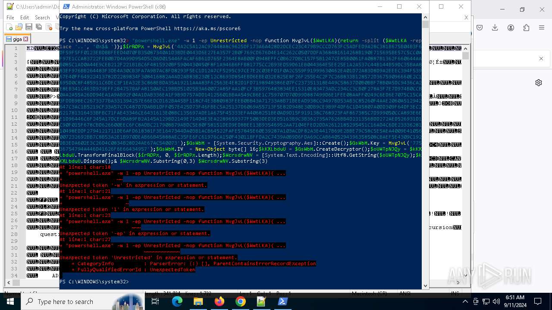Click line number 1 in Notepad++ margin
Image resolution: width=552 pixels, height=310 pixels.
(x=16, y=48)
